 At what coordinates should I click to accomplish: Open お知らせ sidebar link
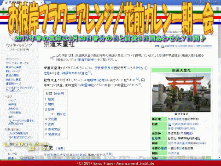[13, 108]
